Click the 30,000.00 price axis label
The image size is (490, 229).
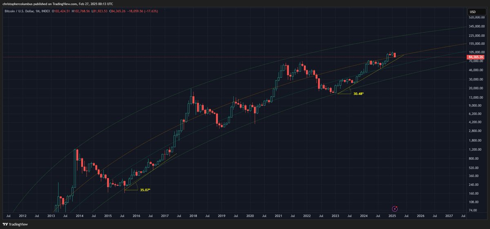pos(477,79)
